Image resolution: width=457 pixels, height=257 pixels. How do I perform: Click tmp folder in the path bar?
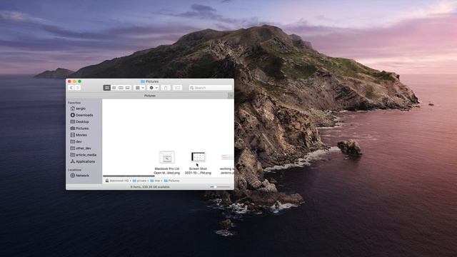point(155,181)
